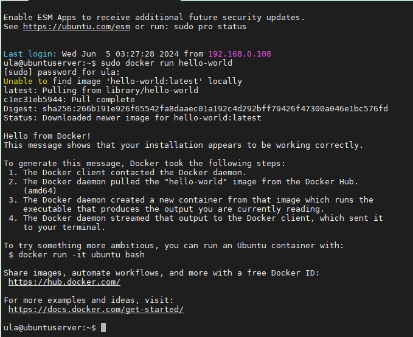Image resolution: width=413 pixels, height=337 pixels.
Task: Click 'executable that produces the output' line
Action: click(x=173, y=209)
